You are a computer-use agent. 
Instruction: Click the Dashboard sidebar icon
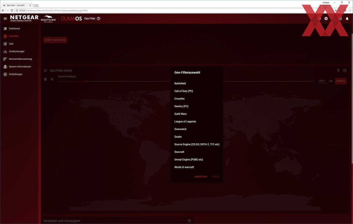[x=5, y=29]
